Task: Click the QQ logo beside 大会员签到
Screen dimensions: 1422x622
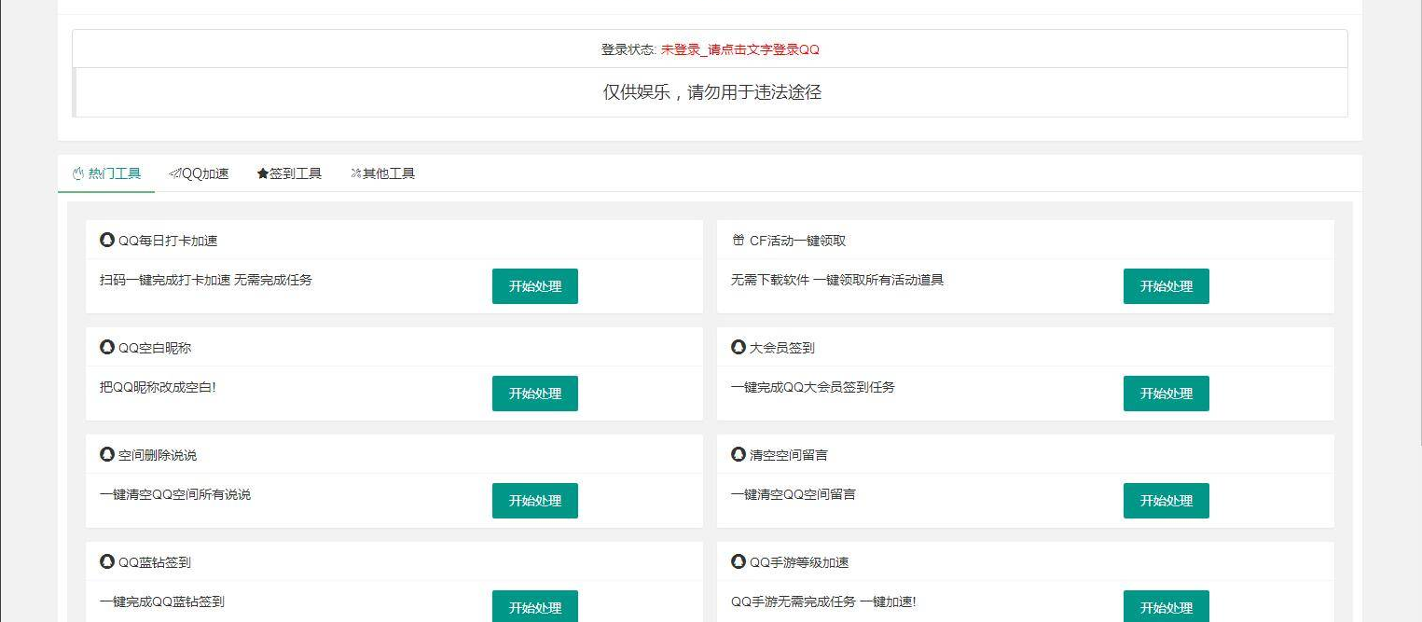Action: (738, 347)
